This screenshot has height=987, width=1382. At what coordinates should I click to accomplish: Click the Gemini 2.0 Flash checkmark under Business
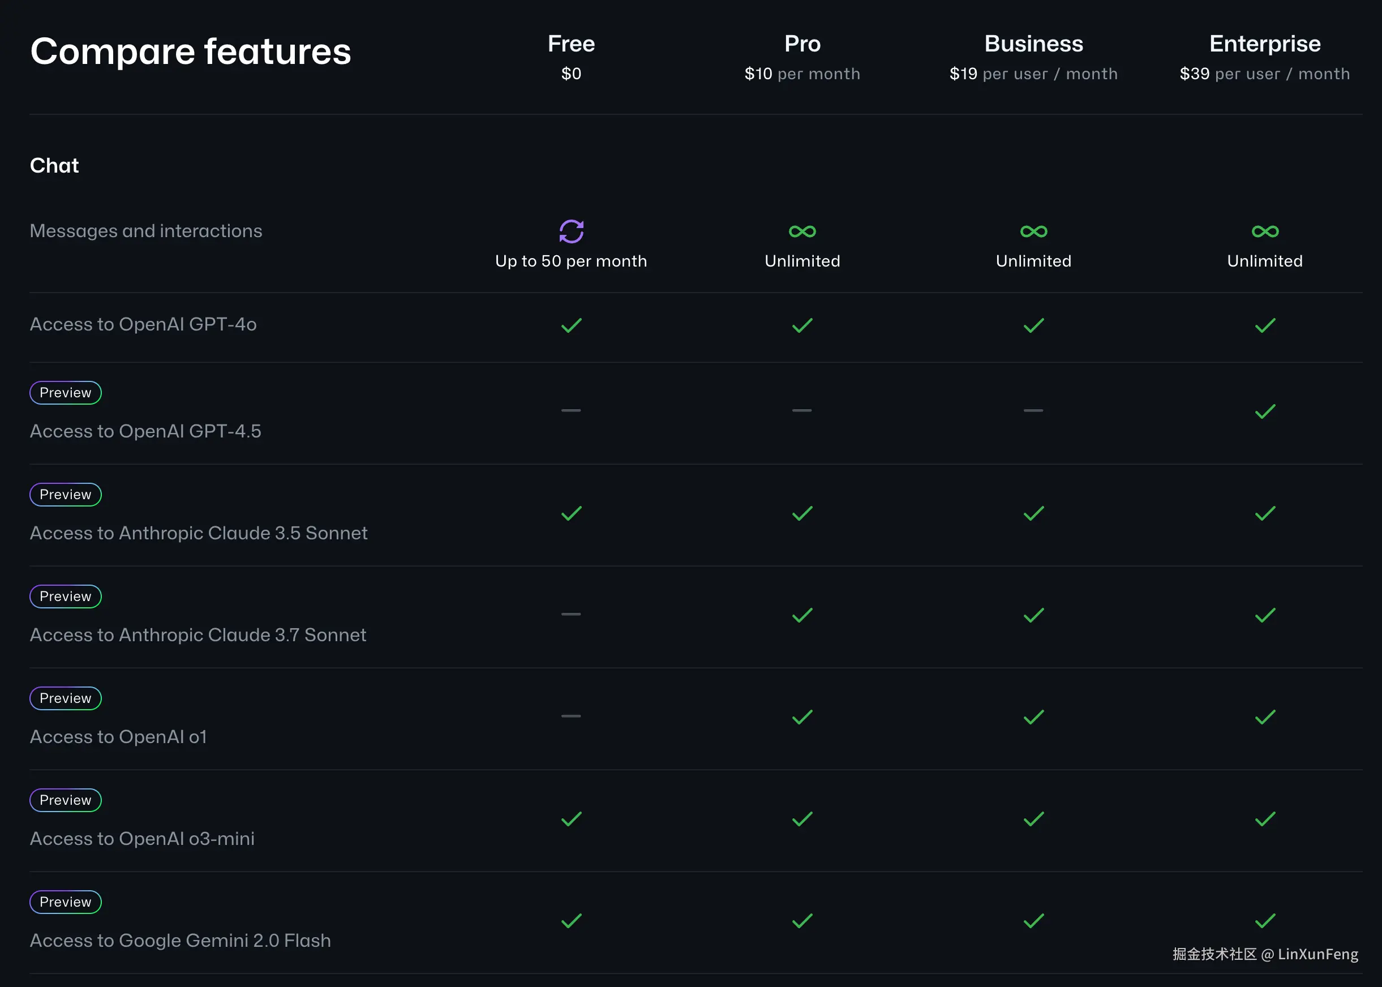tap(1033, 921)
